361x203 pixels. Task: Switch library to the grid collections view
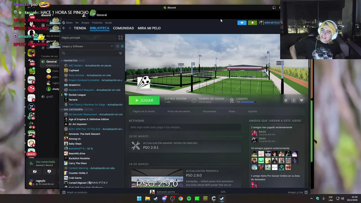120,37
